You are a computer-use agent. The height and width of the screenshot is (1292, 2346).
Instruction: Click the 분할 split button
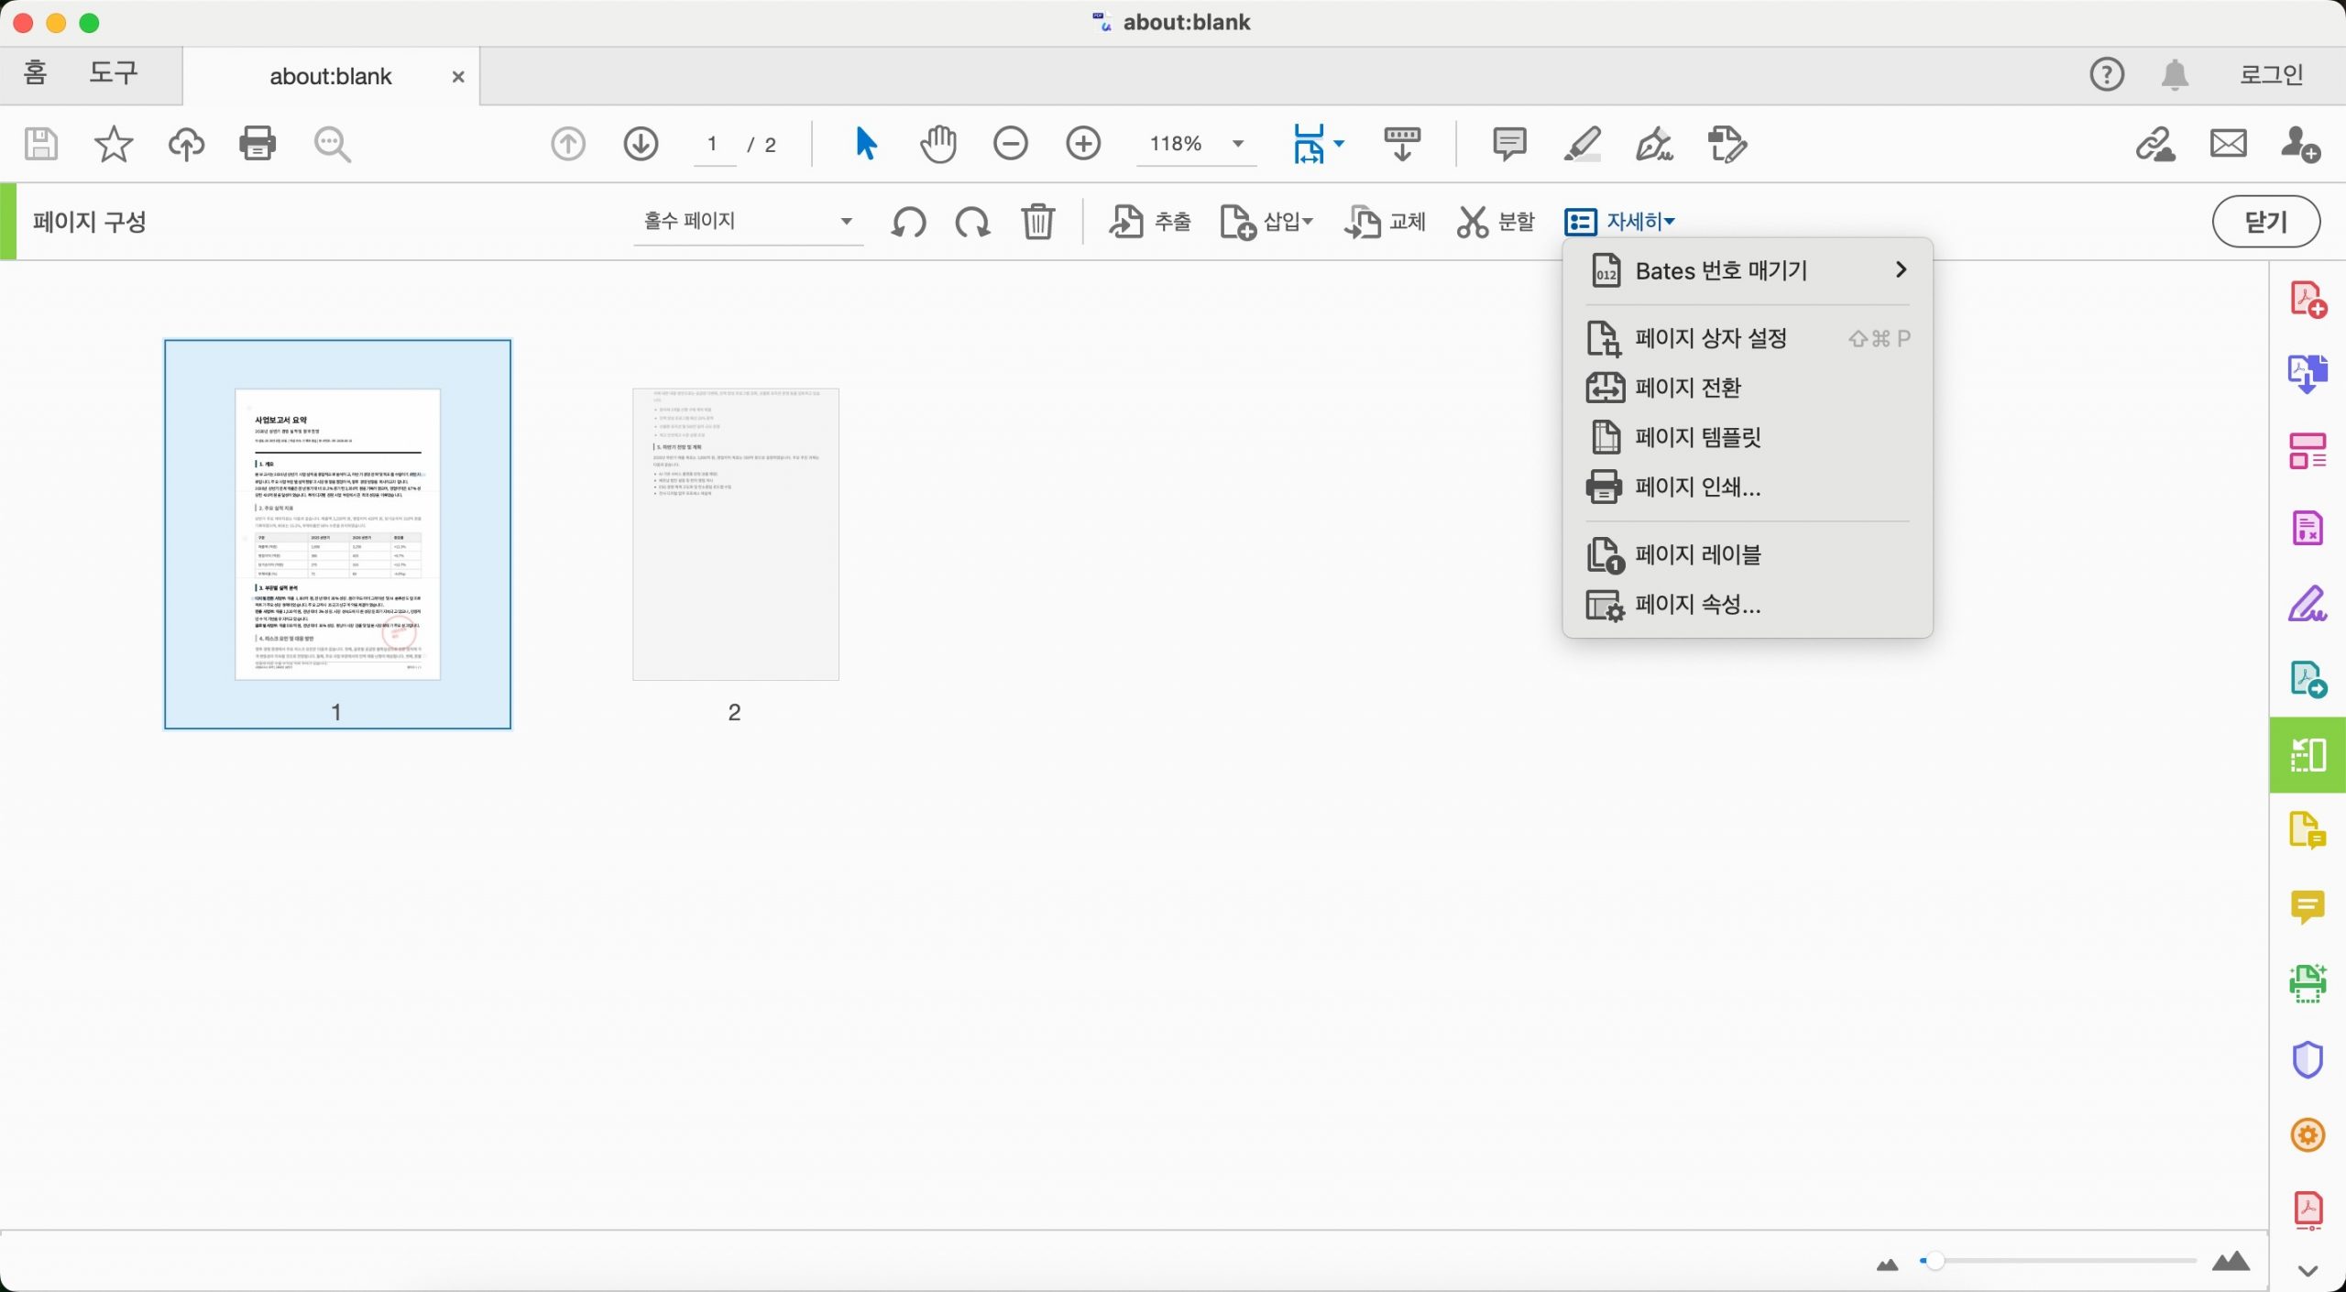pyautogui.click(x=1496, y=222)
